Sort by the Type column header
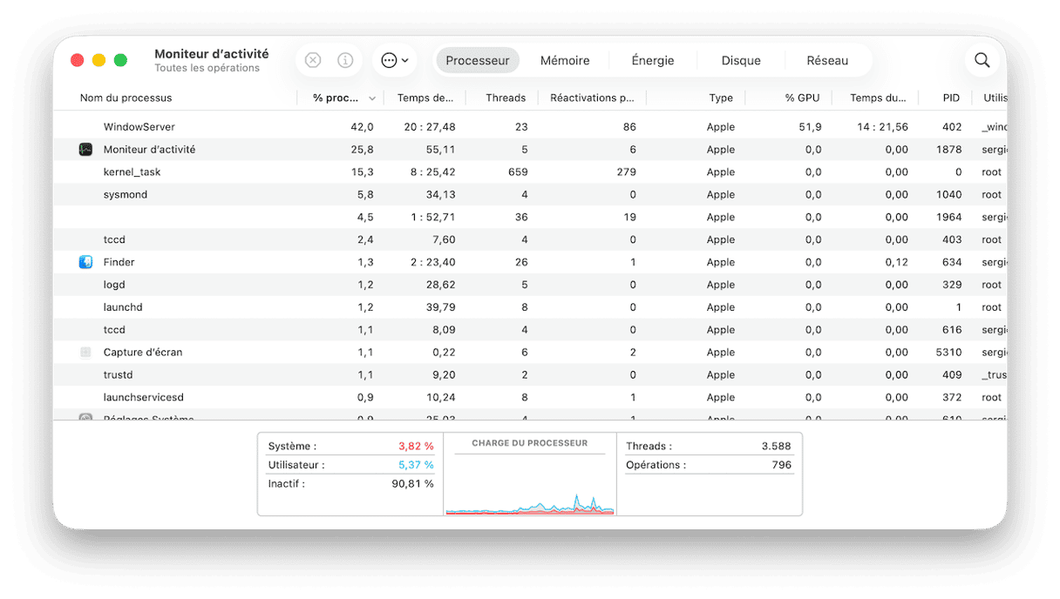 pyautogui.click(x=721, y=98)
